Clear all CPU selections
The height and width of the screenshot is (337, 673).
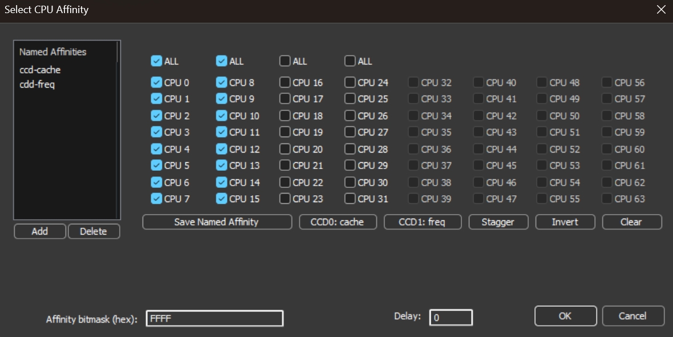coord(631,222)
